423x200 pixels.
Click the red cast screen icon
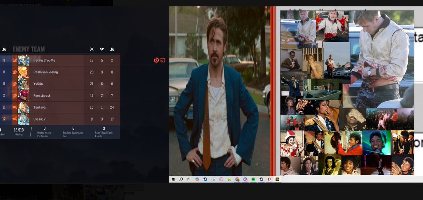pos(163,60)
